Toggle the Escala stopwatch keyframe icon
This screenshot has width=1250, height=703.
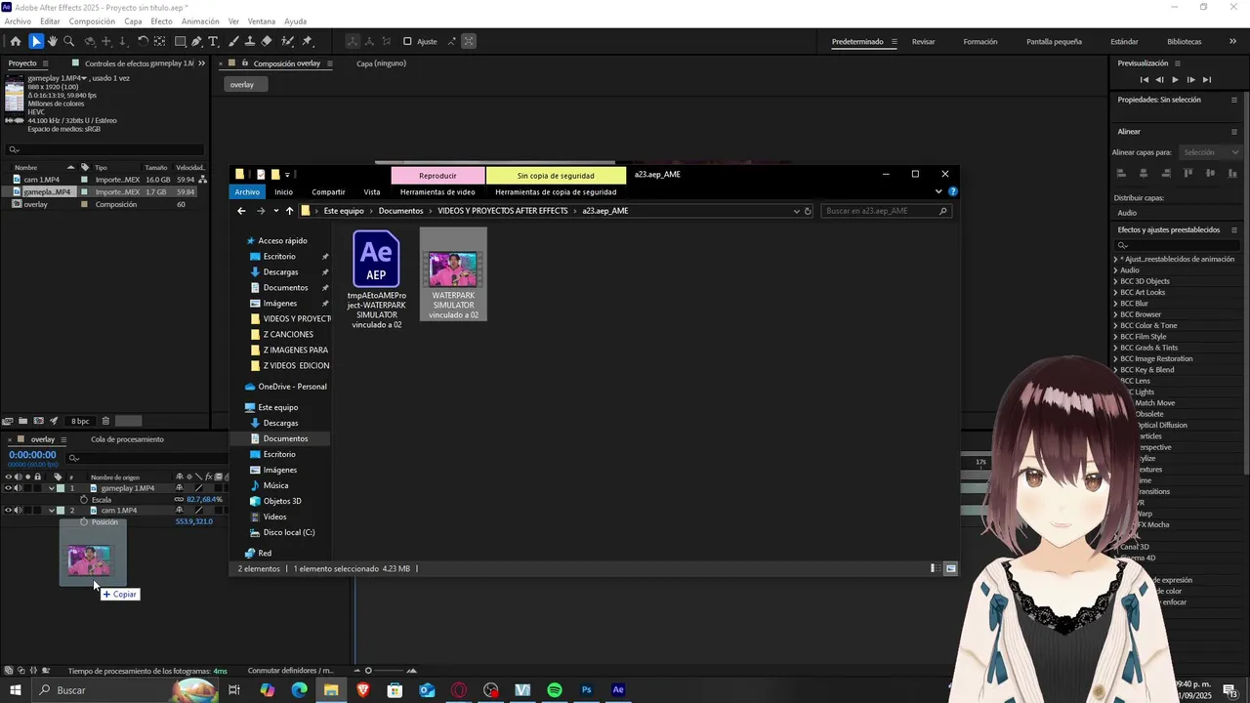[x=84, y=500]
